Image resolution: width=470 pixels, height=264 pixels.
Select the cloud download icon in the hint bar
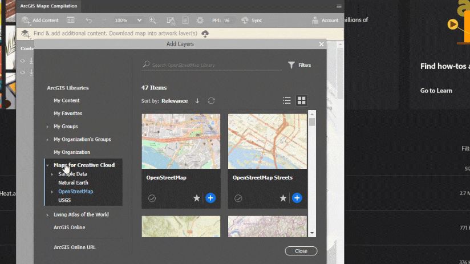[205, 34]
